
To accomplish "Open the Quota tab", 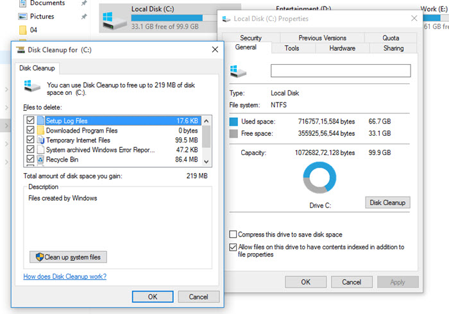I will (391, 38).
